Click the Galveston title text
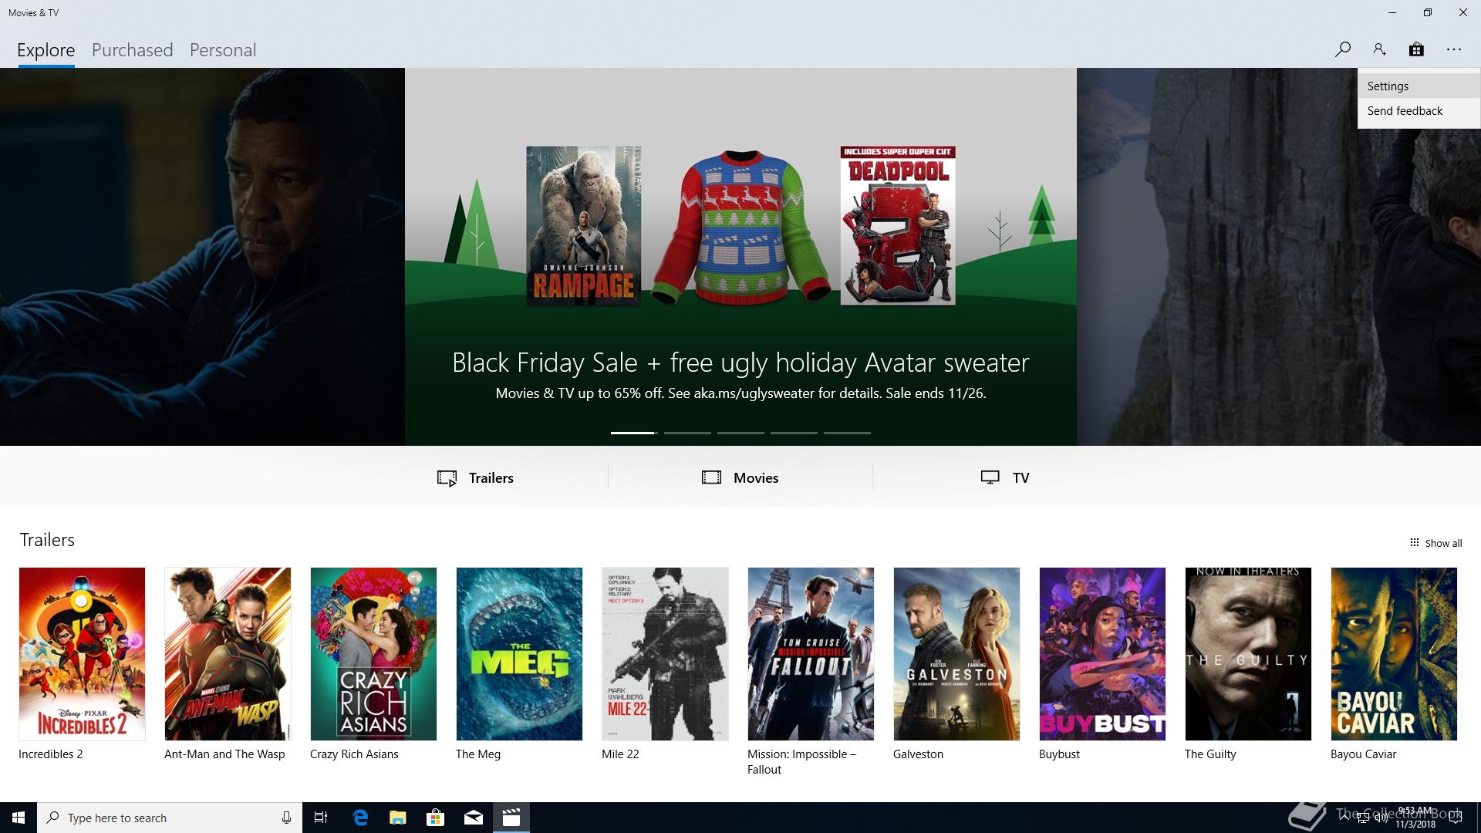 pyautogui.click(x=918, y=754)
